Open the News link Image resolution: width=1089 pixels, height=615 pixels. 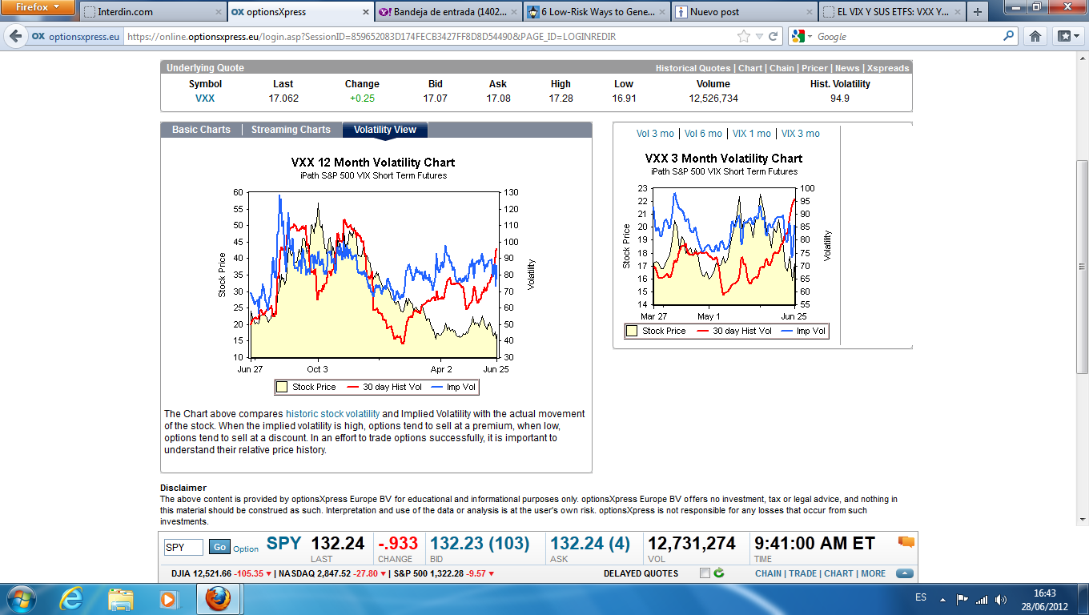pos(847,68)
